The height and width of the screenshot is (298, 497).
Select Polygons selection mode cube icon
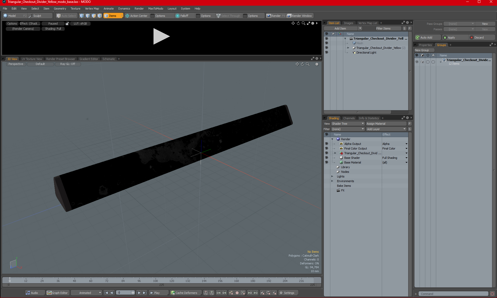click(x=94, y=16)
